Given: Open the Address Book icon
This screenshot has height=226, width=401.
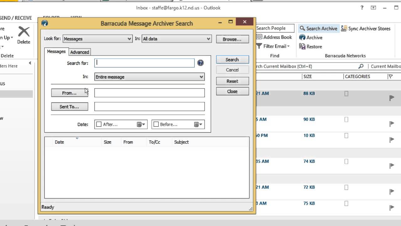Looking at the screenshot, I should coord(259,37).
